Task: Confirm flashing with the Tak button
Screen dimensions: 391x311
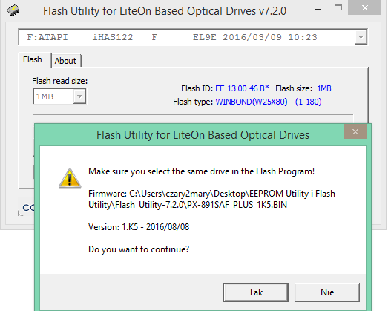Action: (x=256, y=292)
